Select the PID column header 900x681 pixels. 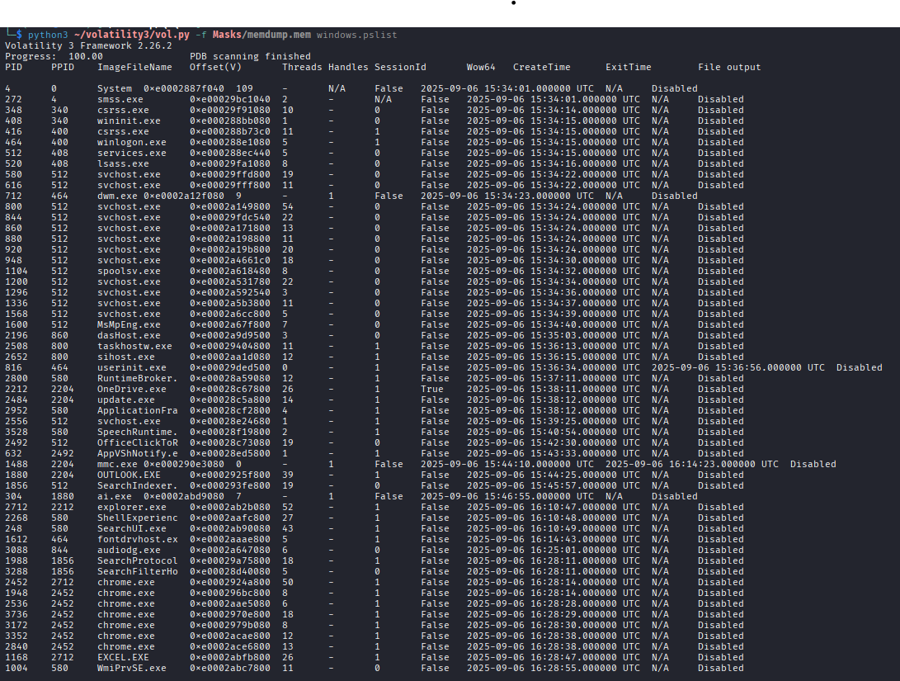click(x=13, y=66)
